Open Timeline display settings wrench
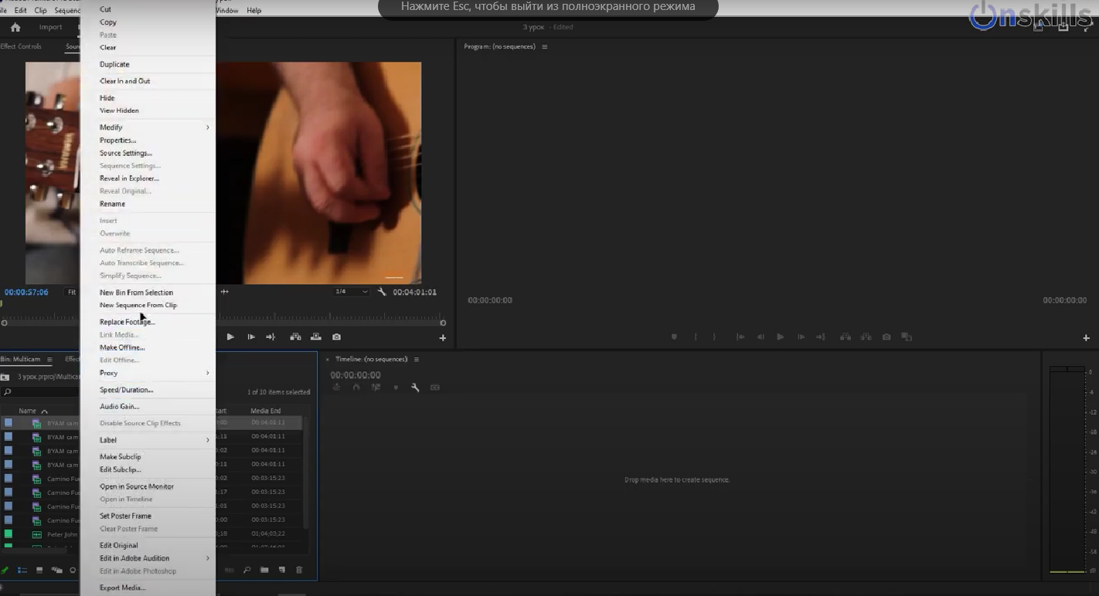The height and width of the screenshot is (596, 1099). pyautogui.click(x=415, y=388)
